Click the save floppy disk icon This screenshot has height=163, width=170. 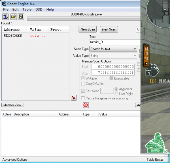(21, 17)
